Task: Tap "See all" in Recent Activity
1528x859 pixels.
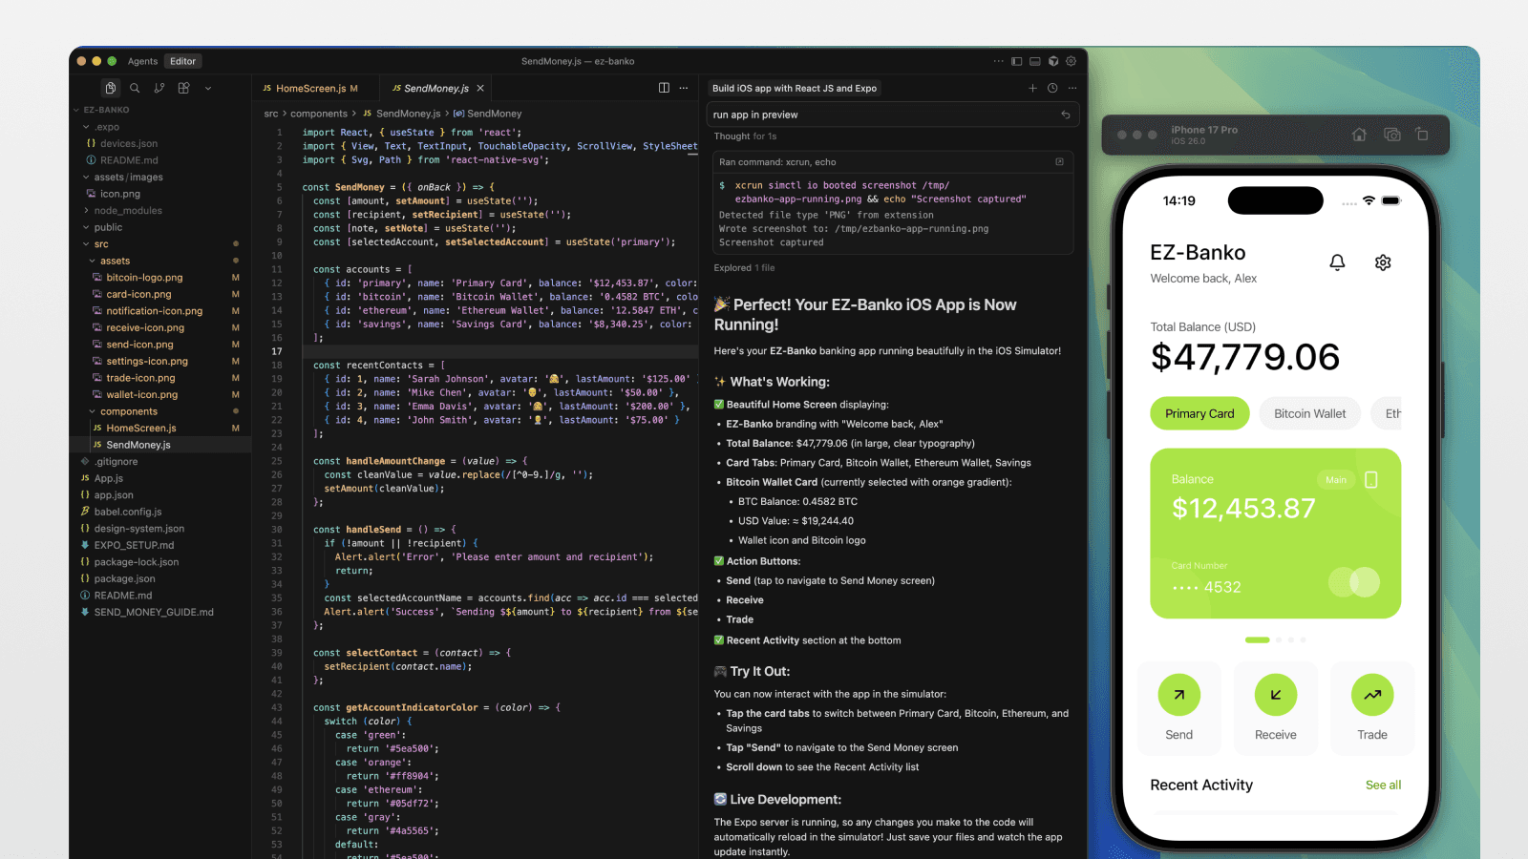Action: 1383,785
